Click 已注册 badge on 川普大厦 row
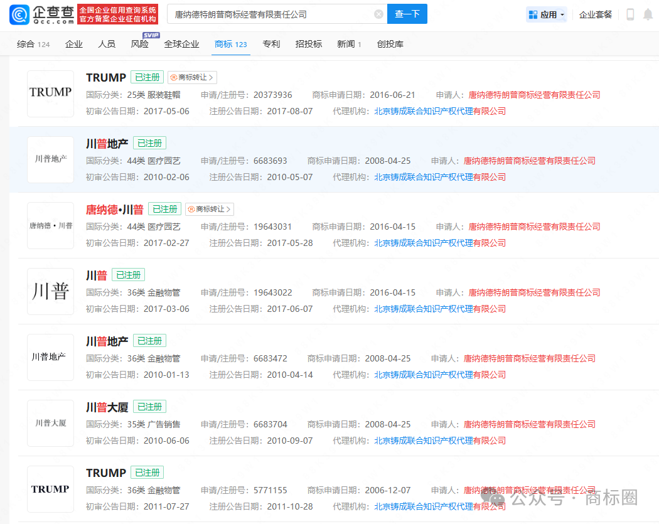 (149, 407)
